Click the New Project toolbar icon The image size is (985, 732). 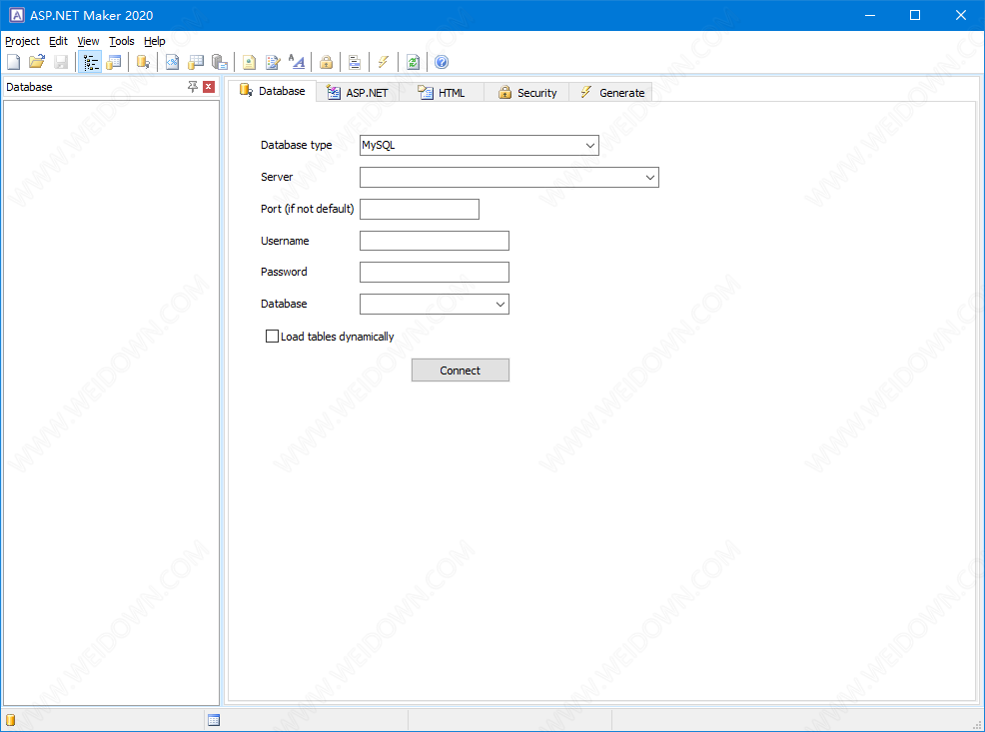(13, 62)
